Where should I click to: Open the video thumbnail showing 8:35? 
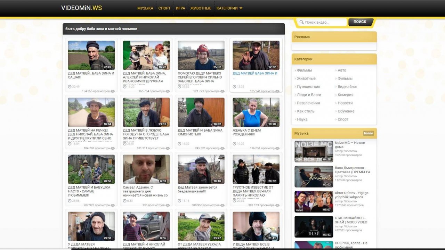[146, 226]
